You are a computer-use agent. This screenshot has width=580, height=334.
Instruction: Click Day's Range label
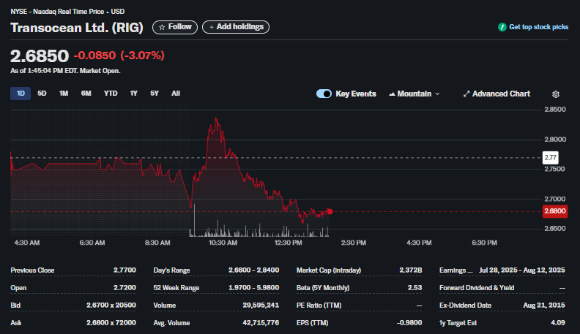click(x=171, y=270)
